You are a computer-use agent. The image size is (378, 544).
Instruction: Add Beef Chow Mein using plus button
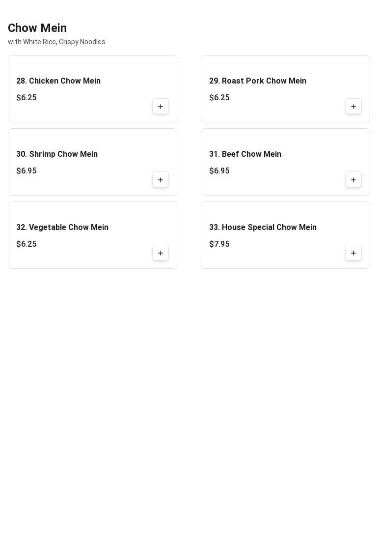[353, 180]
